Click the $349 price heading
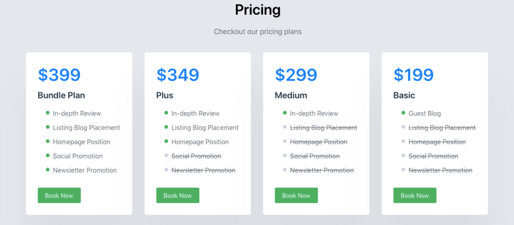This screenshot has width=514, height=225. click(178, 75)
